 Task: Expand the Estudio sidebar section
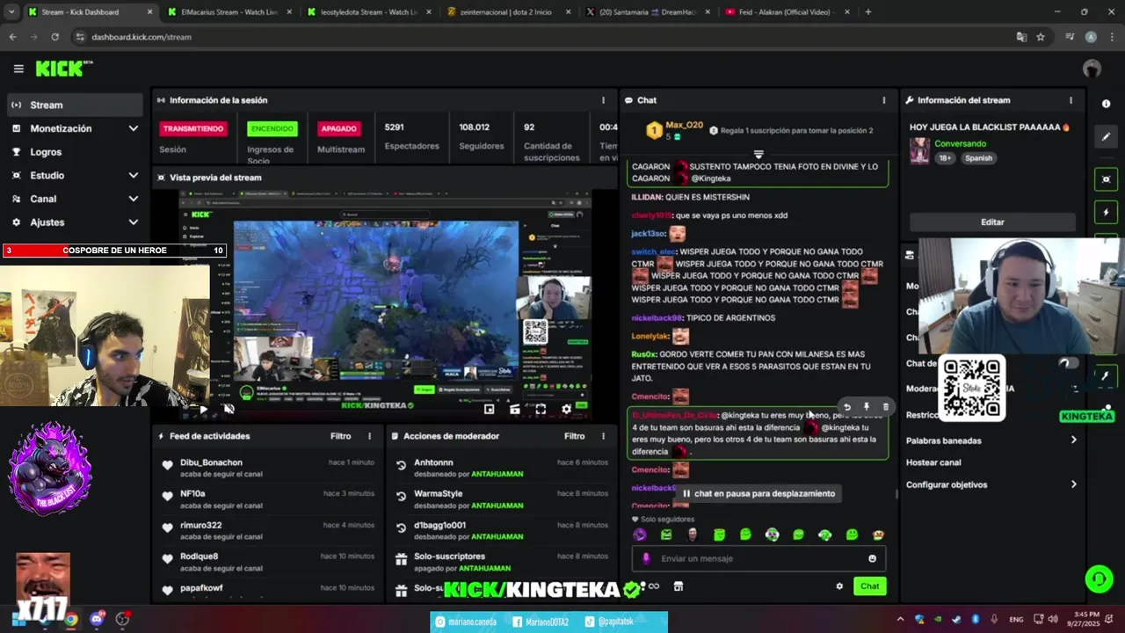point(133,175)
